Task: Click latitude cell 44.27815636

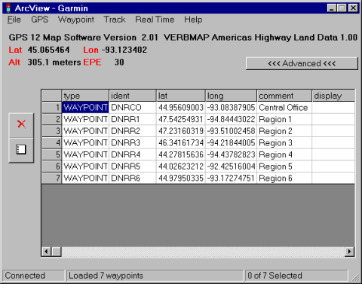Action: [x=181, y=154]
